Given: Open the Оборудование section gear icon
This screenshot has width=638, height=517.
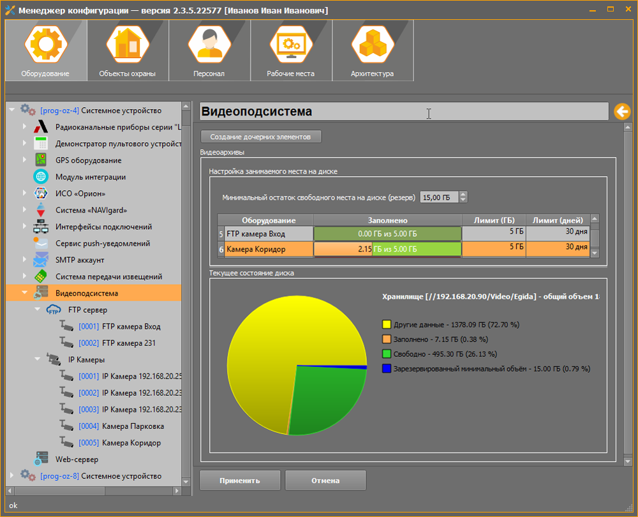Looking at the screenshot, I should [45, 45].
